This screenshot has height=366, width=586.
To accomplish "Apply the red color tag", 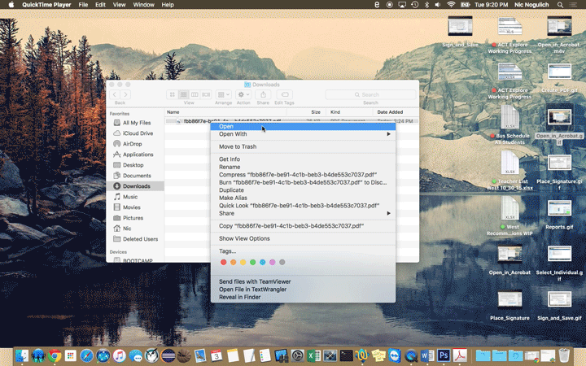I will coord(224,262).
